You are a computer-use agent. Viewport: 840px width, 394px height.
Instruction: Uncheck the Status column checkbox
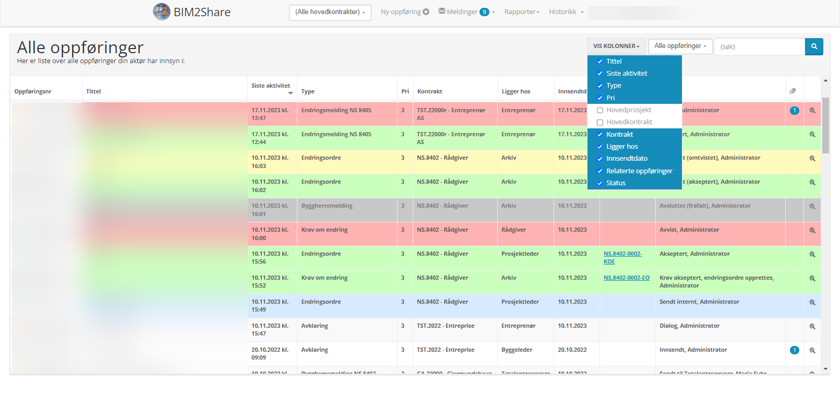click(600, 183)
